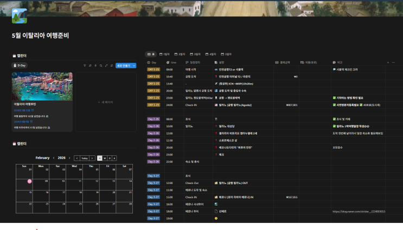Open the search magnifier in gallery toolbar

(101, 65)
